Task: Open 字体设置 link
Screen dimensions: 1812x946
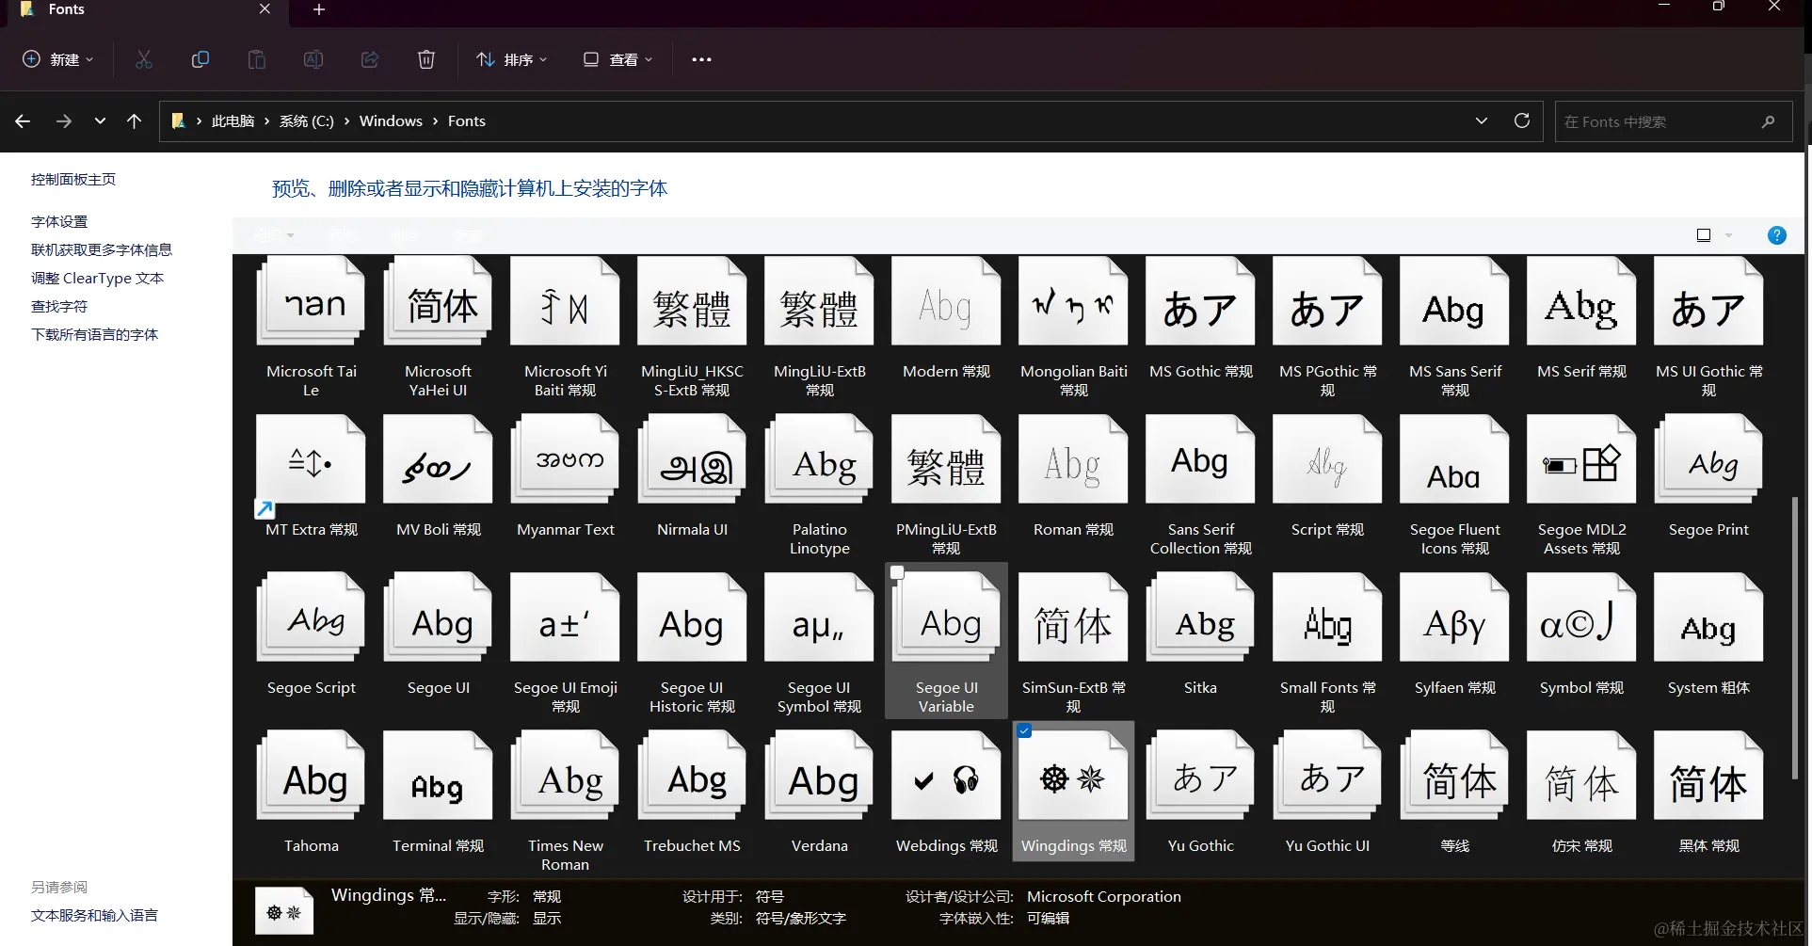Action: (59, 222)
